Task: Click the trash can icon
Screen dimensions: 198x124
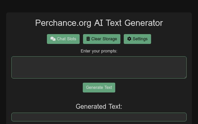Action: 88,39
